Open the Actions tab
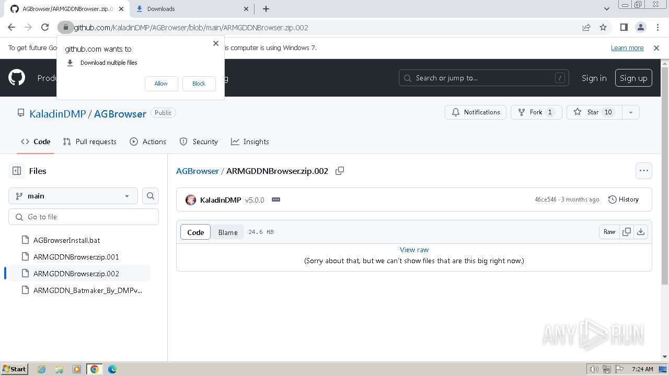Screen dimensions: 669x376 click(x=148, y=142)
